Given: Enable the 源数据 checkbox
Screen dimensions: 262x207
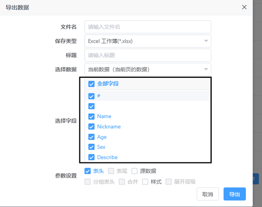Looking at the screenshot, I should pyautogui.click(x=135, y=171).
